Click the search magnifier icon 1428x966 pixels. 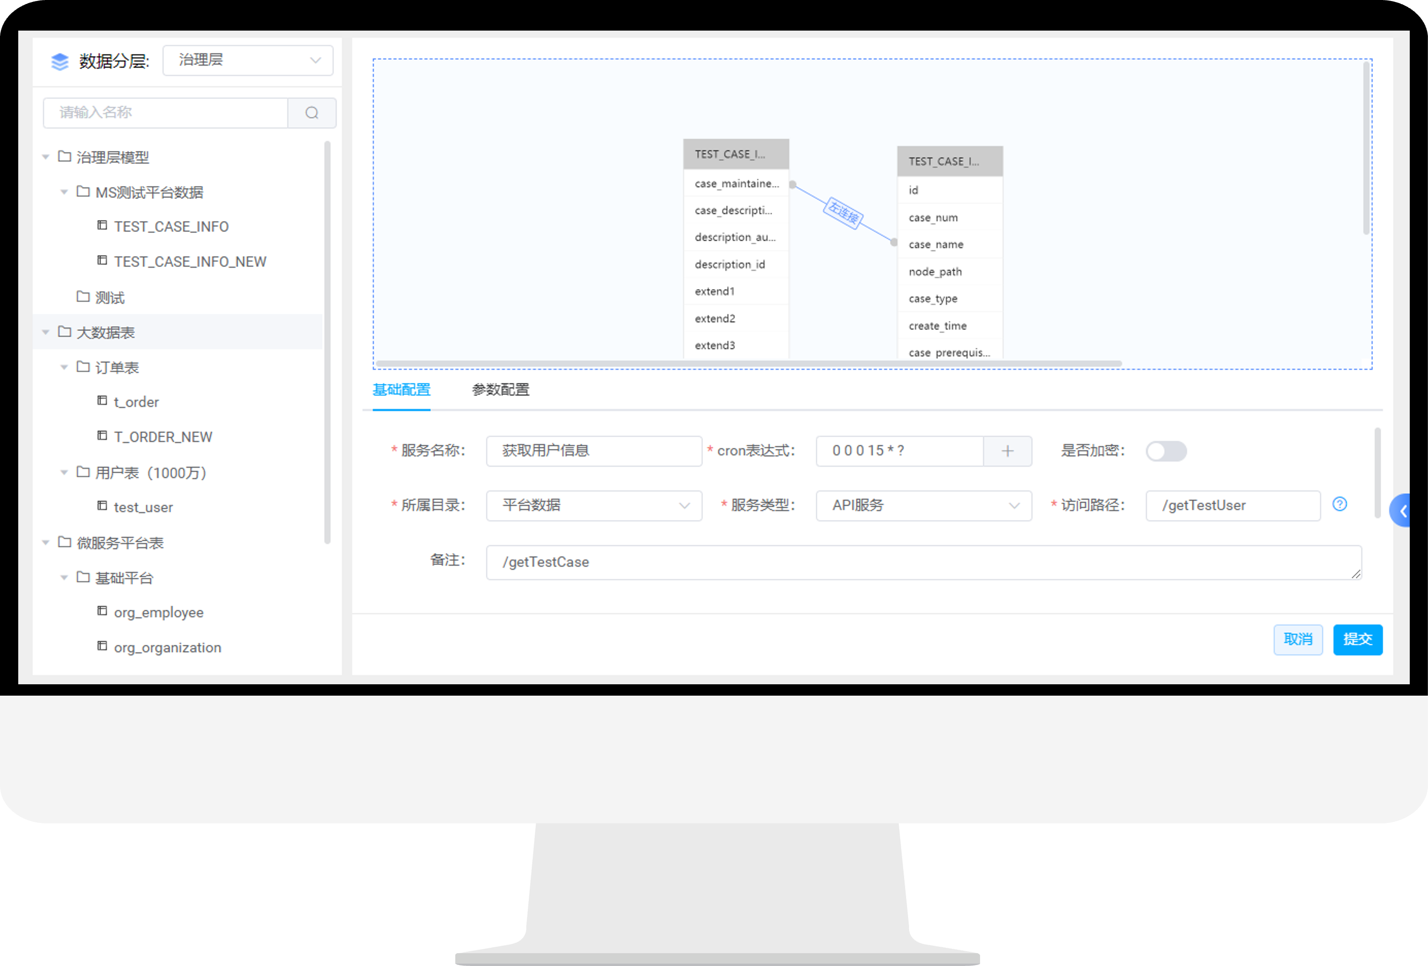click(x=312, y=113)
